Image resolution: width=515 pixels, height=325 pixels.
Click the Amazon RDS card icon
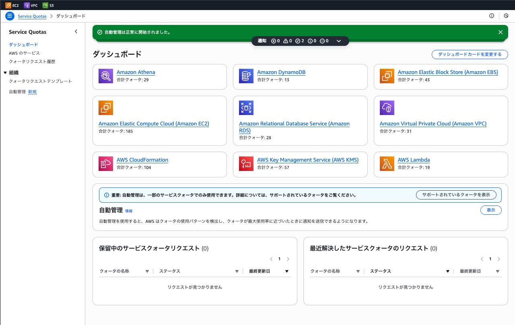pyautogui.click(x=246, y=108)
